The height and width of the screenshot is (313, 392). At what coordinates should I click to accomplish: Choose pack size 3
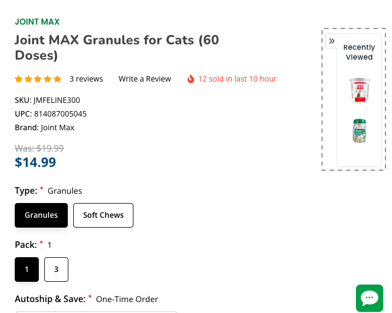click(x=56, y=269)
